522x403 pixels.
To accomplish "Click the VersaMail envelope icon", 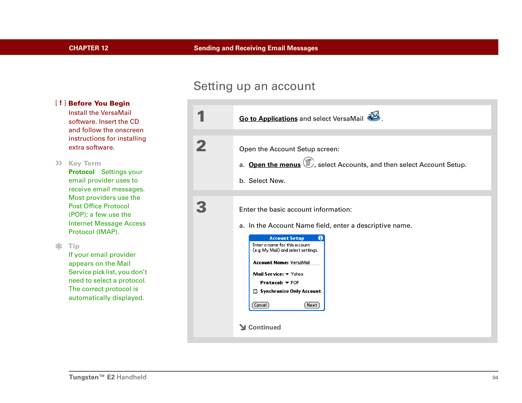I will tap(374, 116).
